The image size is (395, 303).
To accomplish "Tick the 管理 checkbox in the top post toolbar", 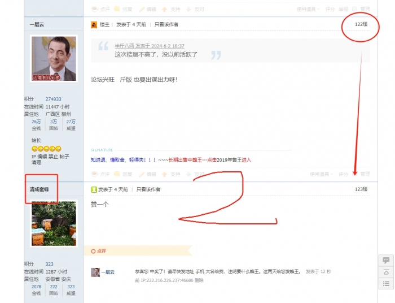I will tap(355, 9).
